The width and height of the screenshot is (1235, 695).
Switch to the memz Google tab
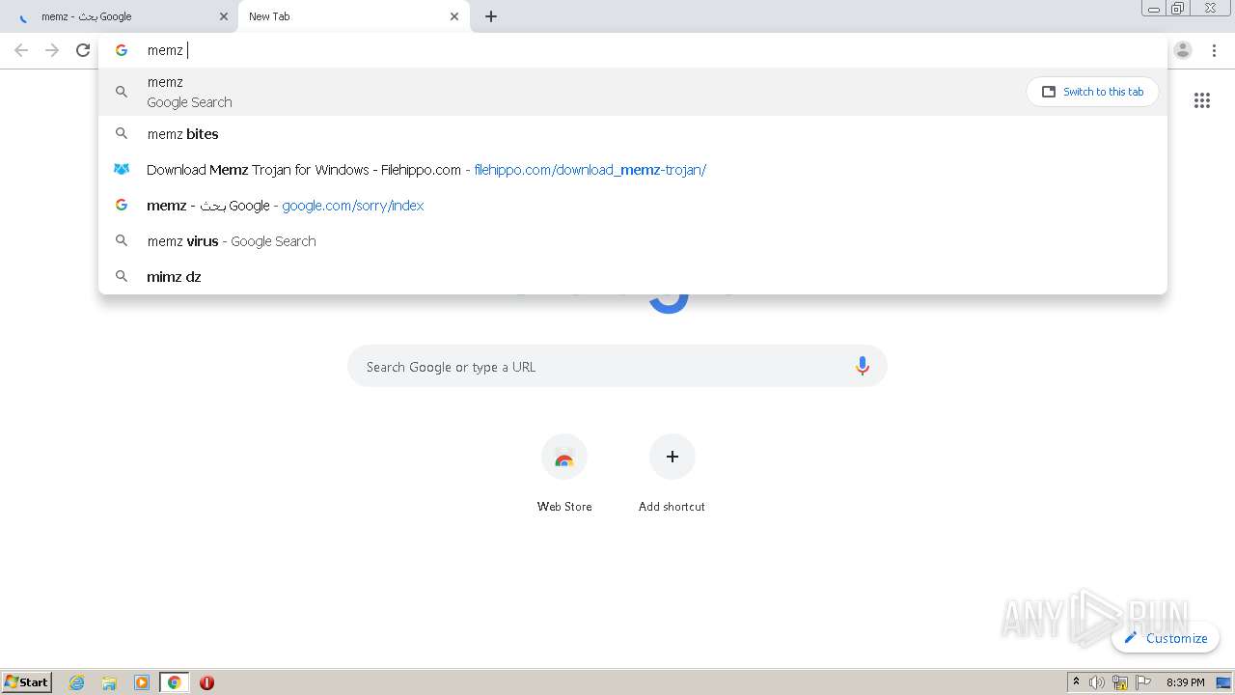click(119, 16)
